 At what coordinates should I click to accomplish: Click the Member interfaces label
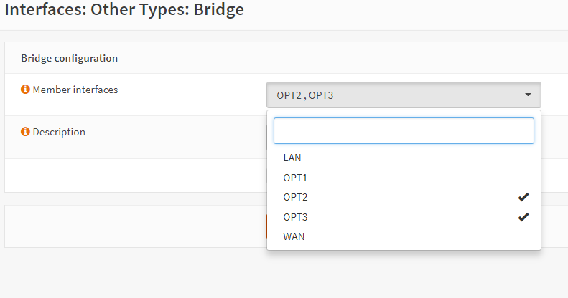tap(75, 90)
